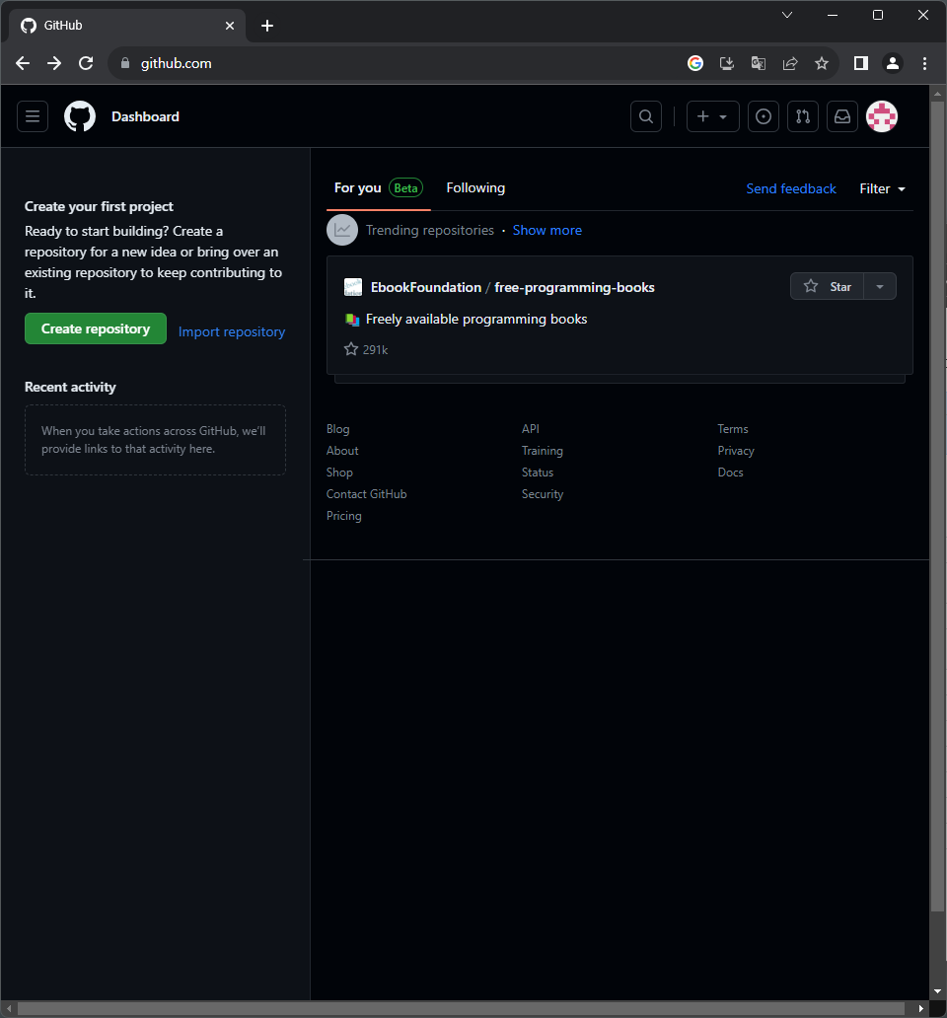Click EbookFoundation organization avatar
Screen dimensions: 947x1018
tap(353, 287)
